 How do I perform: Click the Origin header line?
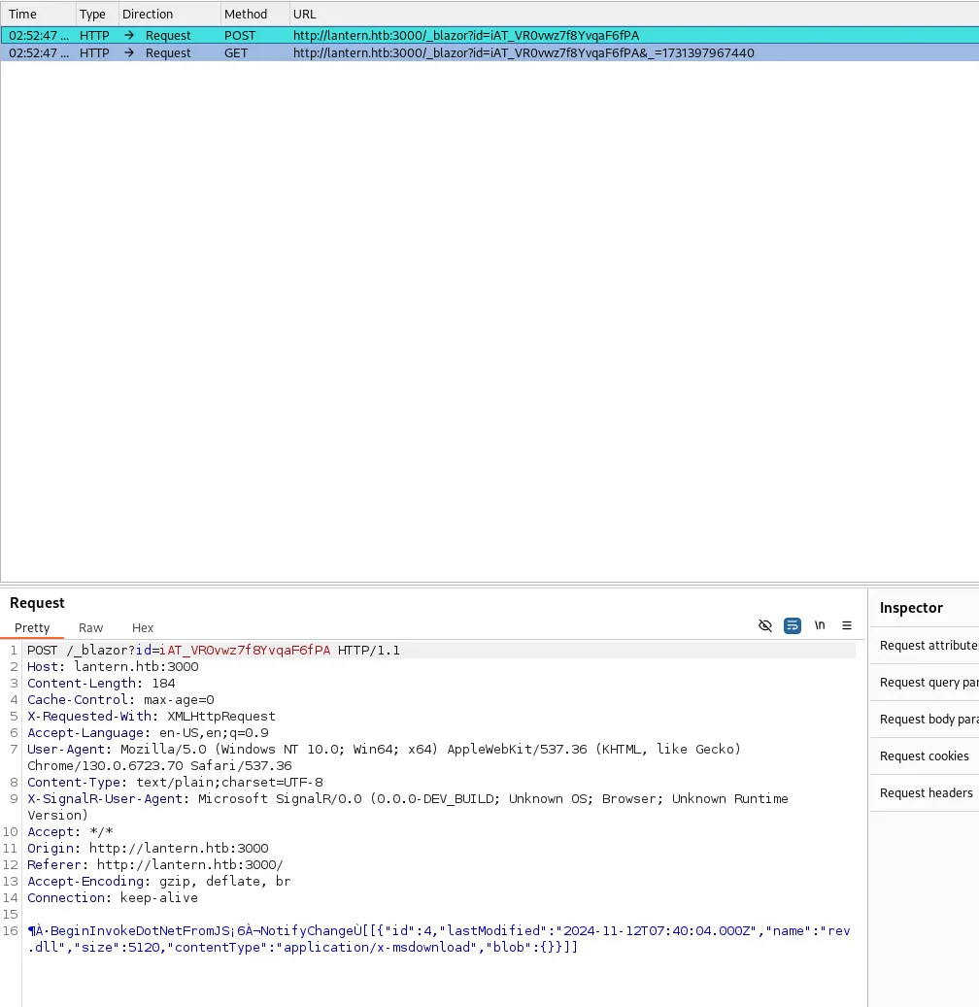pyautogui.click(x=148, y=849)
